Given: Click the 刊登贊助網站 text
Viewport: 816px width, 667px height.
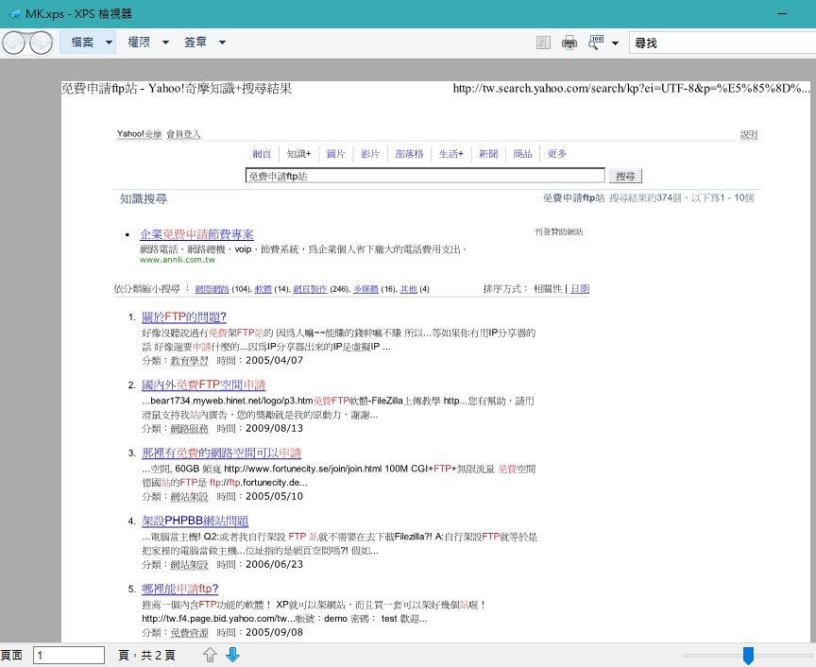Looking at the screenshot, I should (559, 231).
